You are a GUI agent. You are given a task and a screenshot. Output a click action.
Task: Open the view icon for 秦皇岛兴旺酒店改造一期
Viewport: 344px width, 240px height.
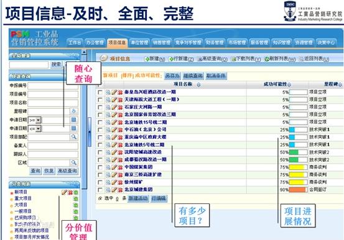click(x=108, y=92)
